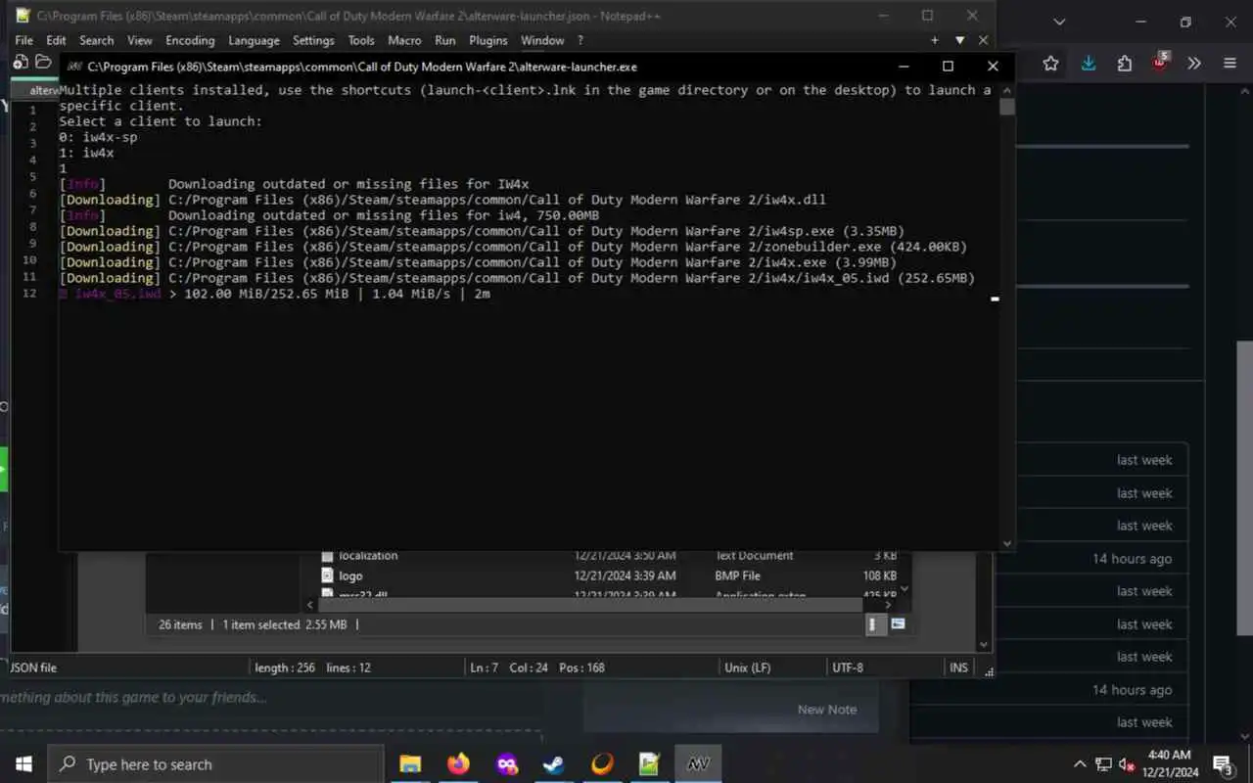
Task: Open tray network icon
Action: click(x=1104, y=764)
